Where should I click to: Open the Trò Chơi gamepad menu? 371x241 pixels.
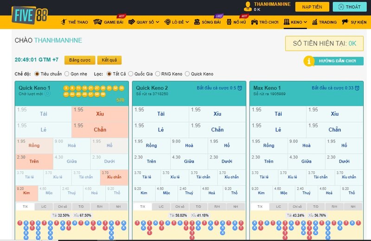[265, 22]
